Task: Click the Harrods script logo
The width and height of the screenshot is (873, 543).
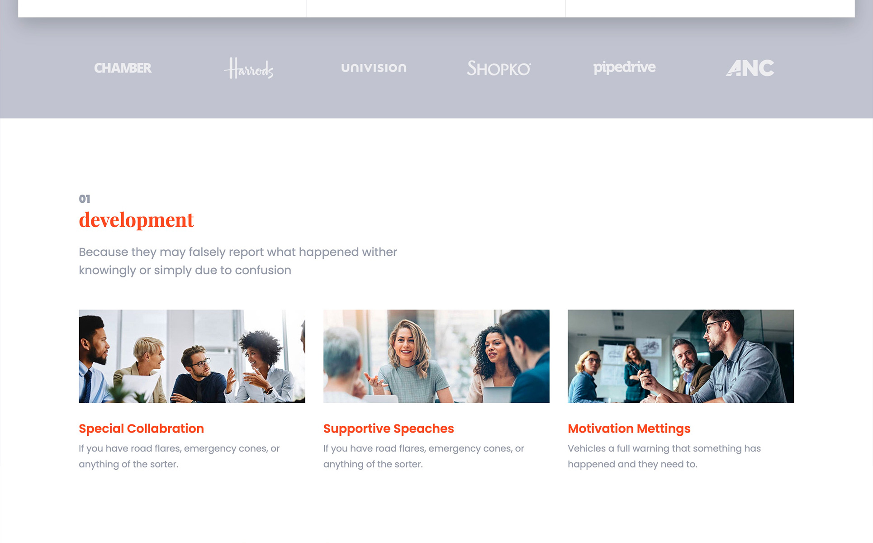Action: 249,68
